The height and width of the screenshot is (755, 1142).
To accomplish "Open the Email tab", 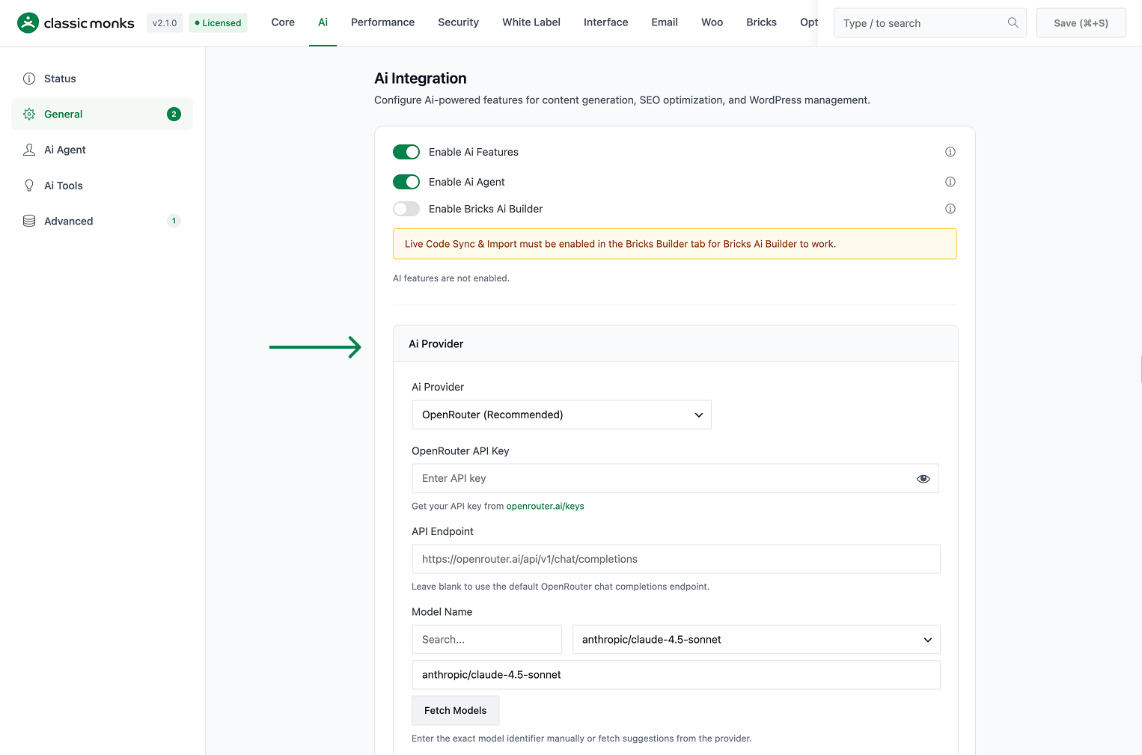I will tap(665, 22).
